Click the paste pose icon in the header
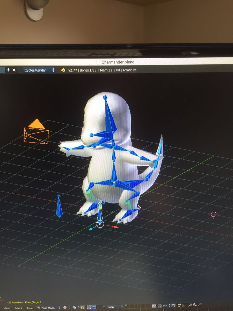 click(x=195, y=306)
